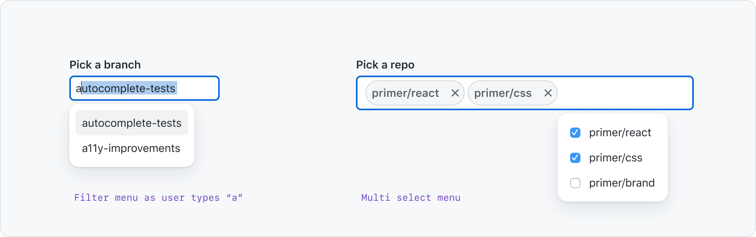Screen dimensions: 756x237
Task: Select autocomplete-tests from the suggestions
Action: (x=132, y=123)
